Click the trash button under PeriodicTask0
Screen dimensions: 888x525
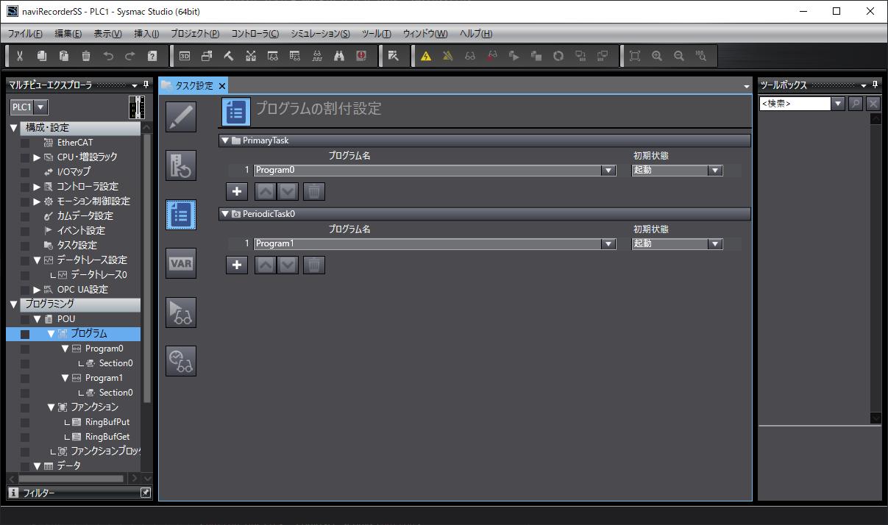(314, 265)
